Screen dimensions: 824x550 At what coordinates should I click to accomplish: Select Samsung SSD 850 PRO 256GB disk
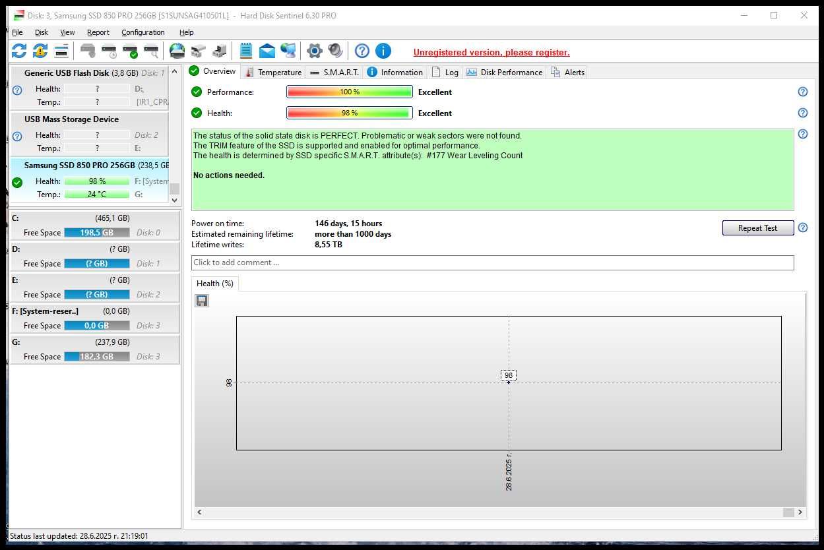(x=89, y=180)
